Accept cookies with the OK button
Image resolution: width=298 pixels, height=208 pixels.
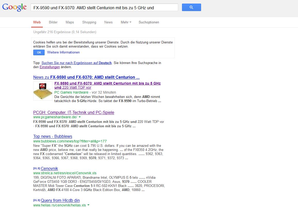pyautogui.click(x=39, y=52)
